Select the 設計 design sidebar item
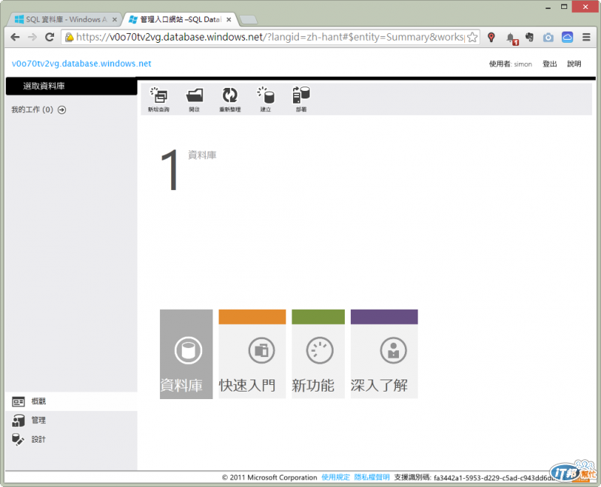 point(71,439)
